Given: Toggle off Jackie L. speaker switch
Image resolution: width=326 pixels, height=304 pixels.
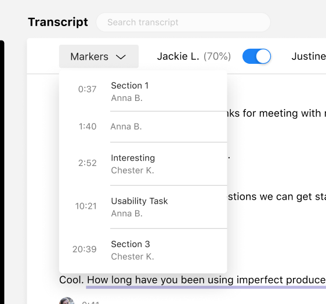Looking at the screenshot, I should (x=256, y=56).
